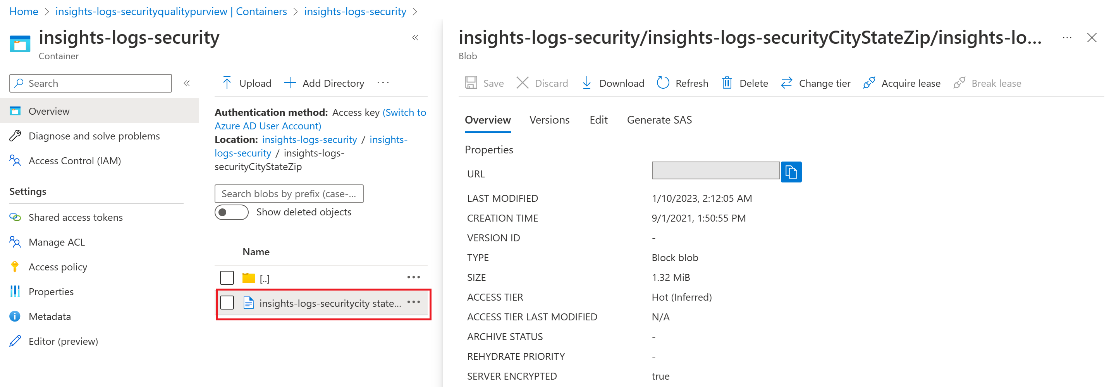Toggle Show deleted objects switch
This screenshot has height=387, width=1109.
pos(232,212)
